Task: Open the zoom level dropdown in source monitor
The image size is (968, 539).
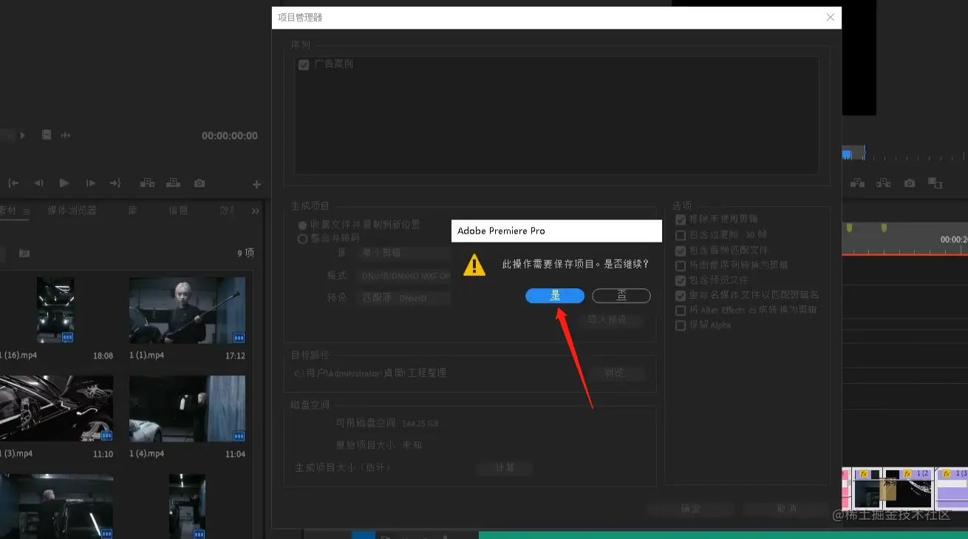Action: (x=7, y=135)
